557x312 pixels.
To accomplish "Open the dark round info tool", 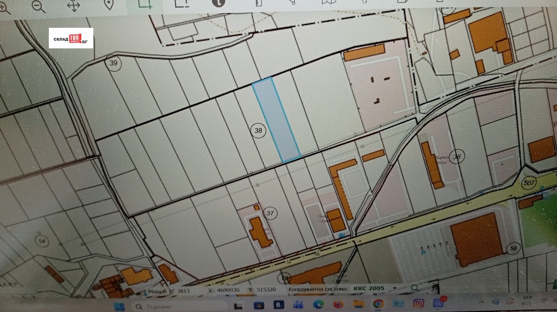I will [218, 3].
